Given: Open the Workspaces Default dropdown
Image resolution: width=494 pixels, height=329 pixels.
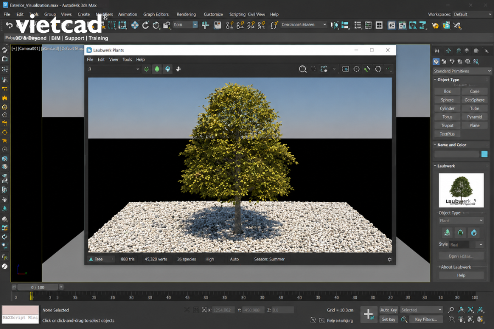Looking at the screenshot, I should click(472, 14).
